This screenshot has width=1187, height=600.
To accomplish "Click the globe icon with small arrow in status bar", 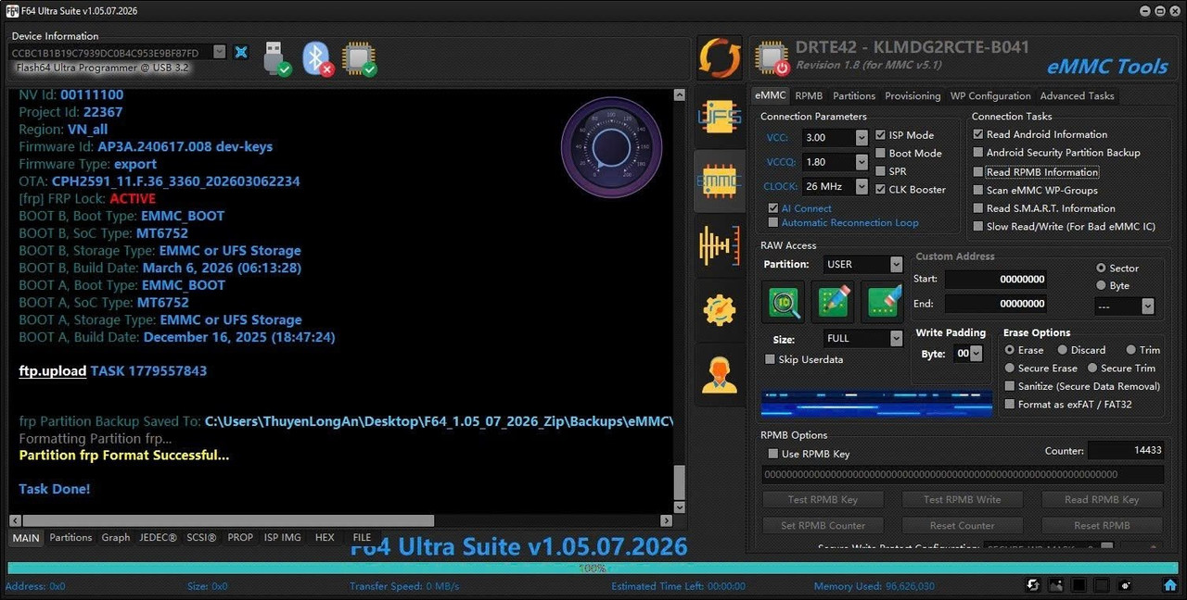I will (1125, 585).
